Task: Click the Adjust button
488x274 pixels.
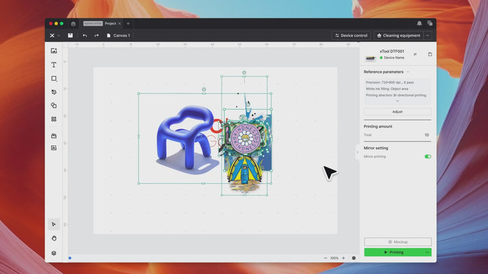Action: tap(397, 112)
